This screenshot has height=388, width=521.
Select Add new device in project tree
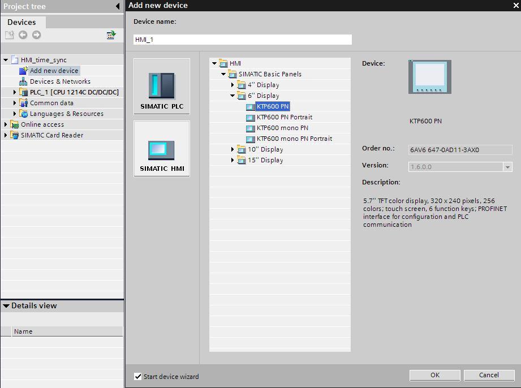coord(54,71)
